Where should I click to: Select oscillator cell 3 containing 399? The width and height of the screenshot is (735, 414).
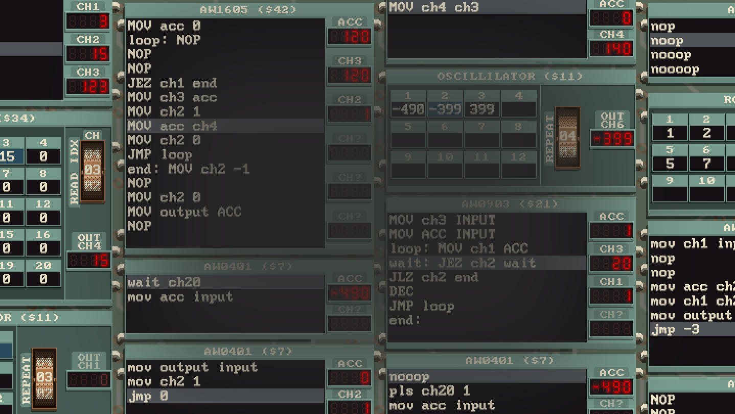481,109
